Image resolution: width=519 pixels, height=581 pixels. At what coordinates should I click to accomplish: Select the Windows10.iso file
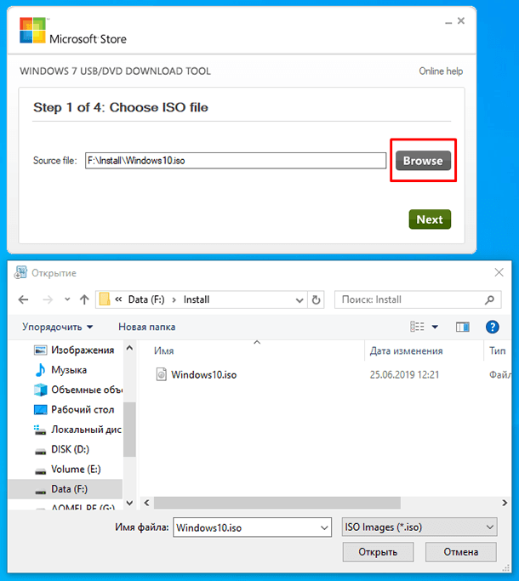click(x=203, y=374)
